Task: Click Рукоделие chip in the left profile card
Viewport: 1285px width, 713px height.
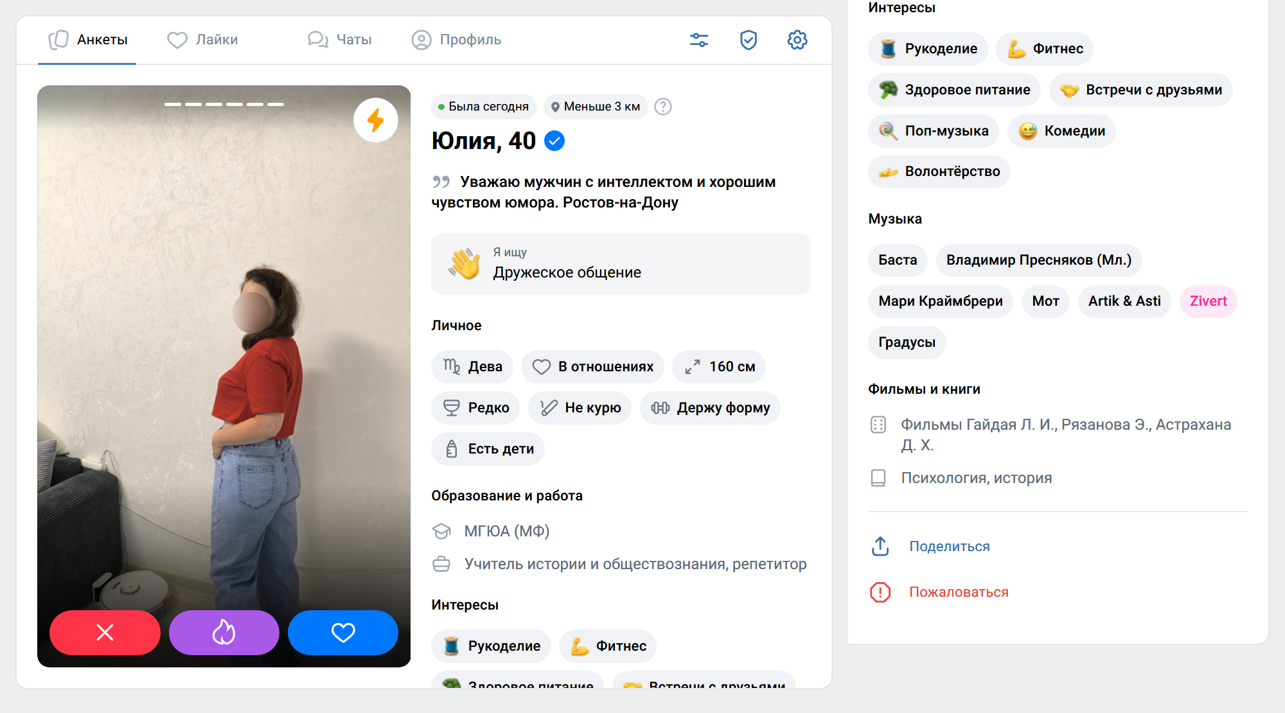Action: (x=491, y=646)
